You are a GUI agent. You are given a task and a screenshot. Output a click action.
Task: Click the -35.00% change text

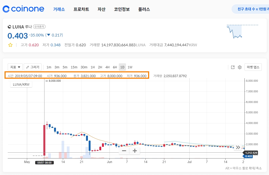click(36, 35)
